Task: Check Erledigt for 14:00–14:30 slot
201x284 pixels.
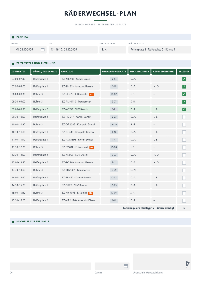Action: [x=184, y=178]
